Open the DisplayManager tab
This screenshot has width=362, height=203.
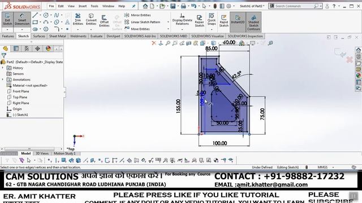[48, 48]
